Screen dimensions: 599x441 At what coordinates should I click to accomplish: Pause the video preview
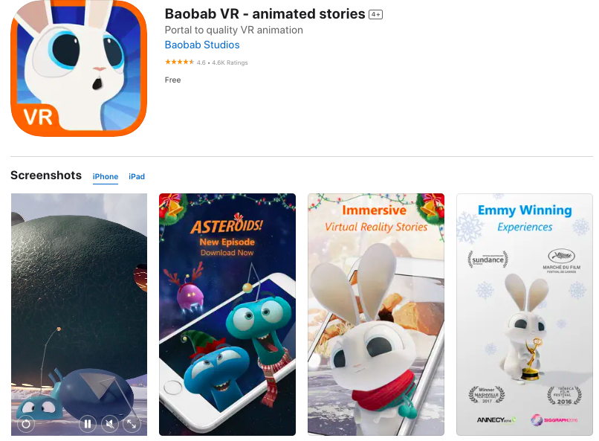pos(88,424)
